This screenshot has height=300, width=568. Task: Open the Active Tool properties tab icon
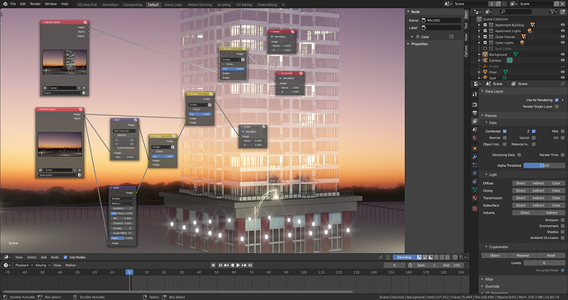coord(474,95)
